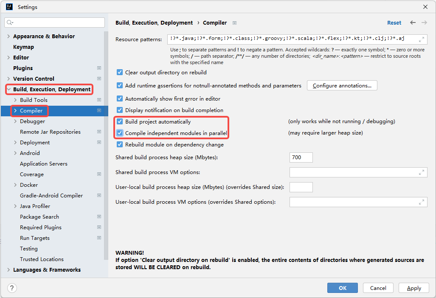Screen dimensions: 436x298
Task: Select Remote Jar Repositories item
Action: pyautogui.click(x=51, y=132)
